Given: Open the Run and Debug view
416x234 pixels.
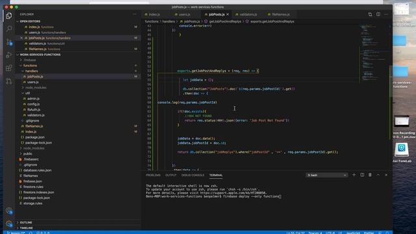Looking at the screenshot, I should (x=8, y=55).
